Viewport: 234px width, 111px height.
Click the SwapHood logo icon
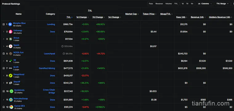(x=10, y=75)
